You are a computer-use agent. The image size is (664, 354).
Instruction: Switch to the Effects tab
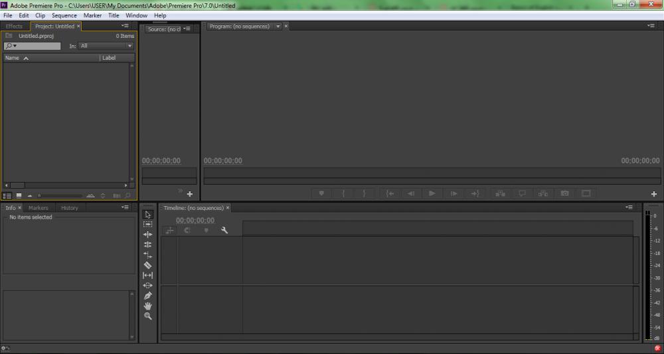(14, 27)
